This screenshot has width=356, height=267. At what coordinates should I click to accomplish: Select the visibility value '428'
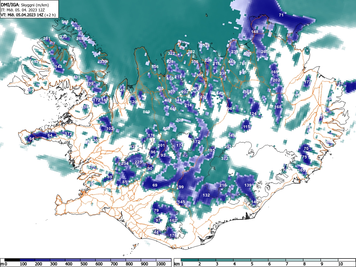pyautogui.click(x=78, y=28)
